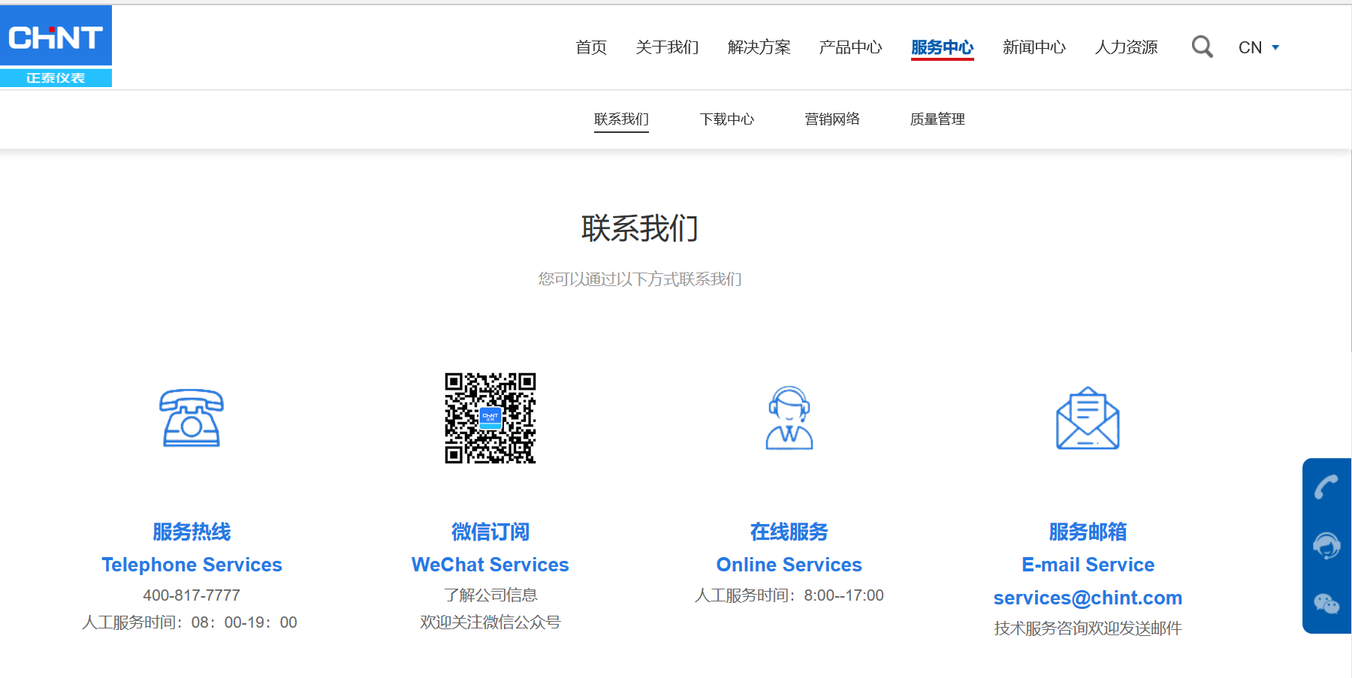Click the 服务热线 heading
Viewport: 1352px width, 678px height.
pos(192,532)
